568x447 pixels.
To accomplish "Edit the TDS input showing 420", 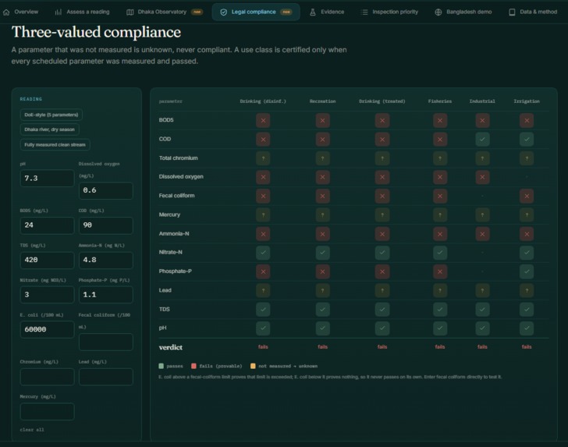I will pyautogui.click(x=47, y=260).
